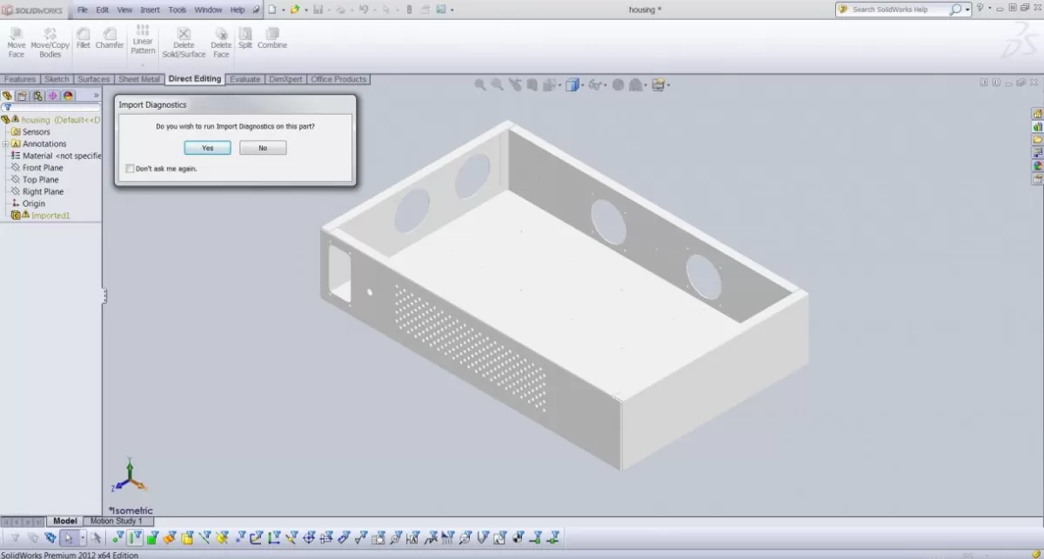Open the Open-file dropdown arrow
The width and height of the screenshot is (1044, 559).
click(306, 10)
